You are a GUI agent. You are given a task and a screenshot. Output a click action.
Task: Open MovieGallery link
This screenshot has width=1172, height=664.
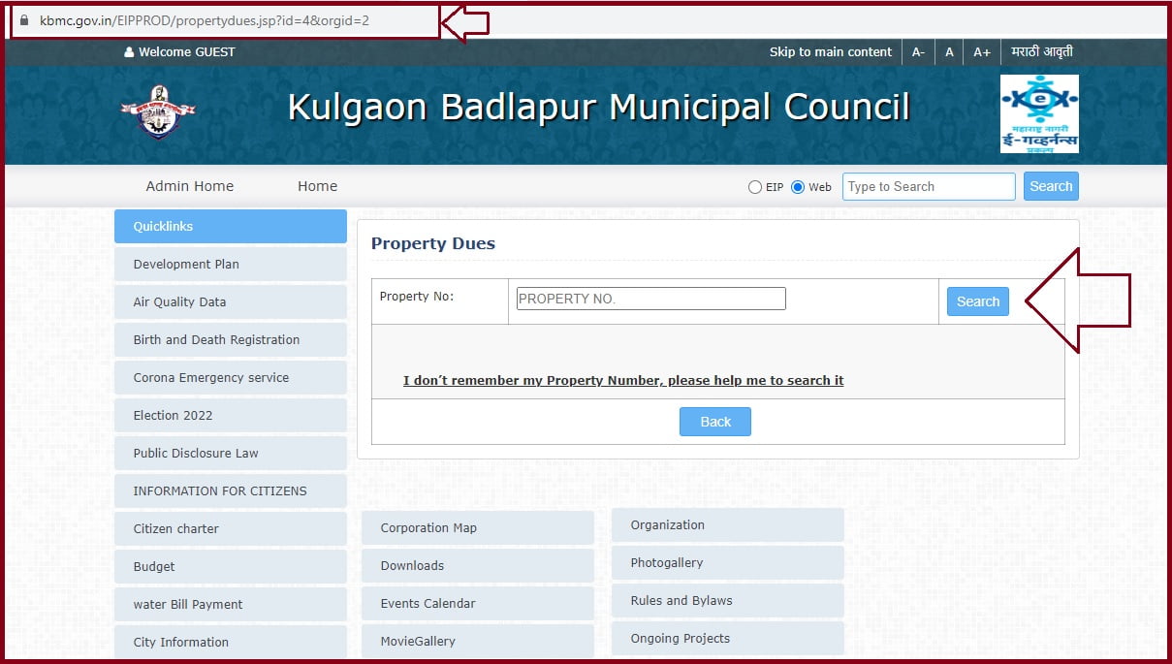point(478,641)
